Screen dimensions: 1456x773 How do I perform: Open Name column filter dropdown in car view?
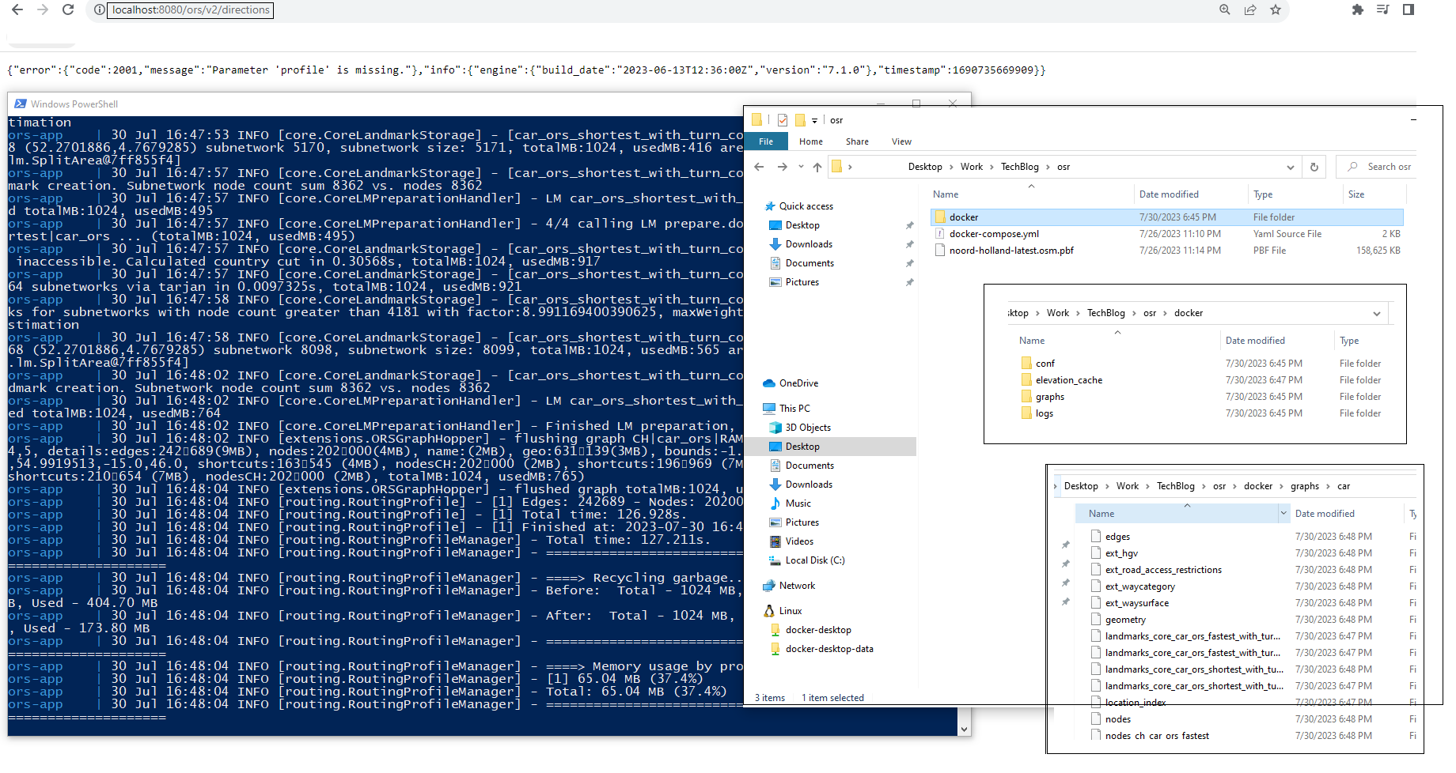1283,514
